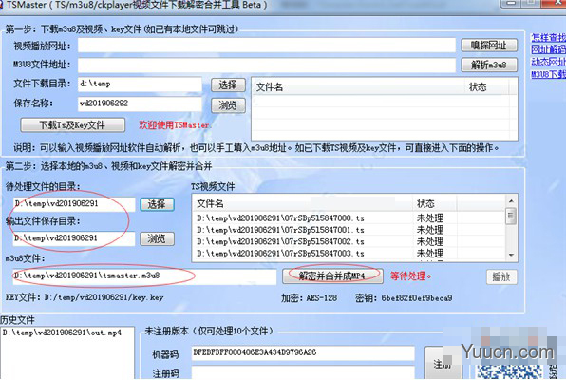
Task: Click the 加密: AES-128 text
Action: 310,298
